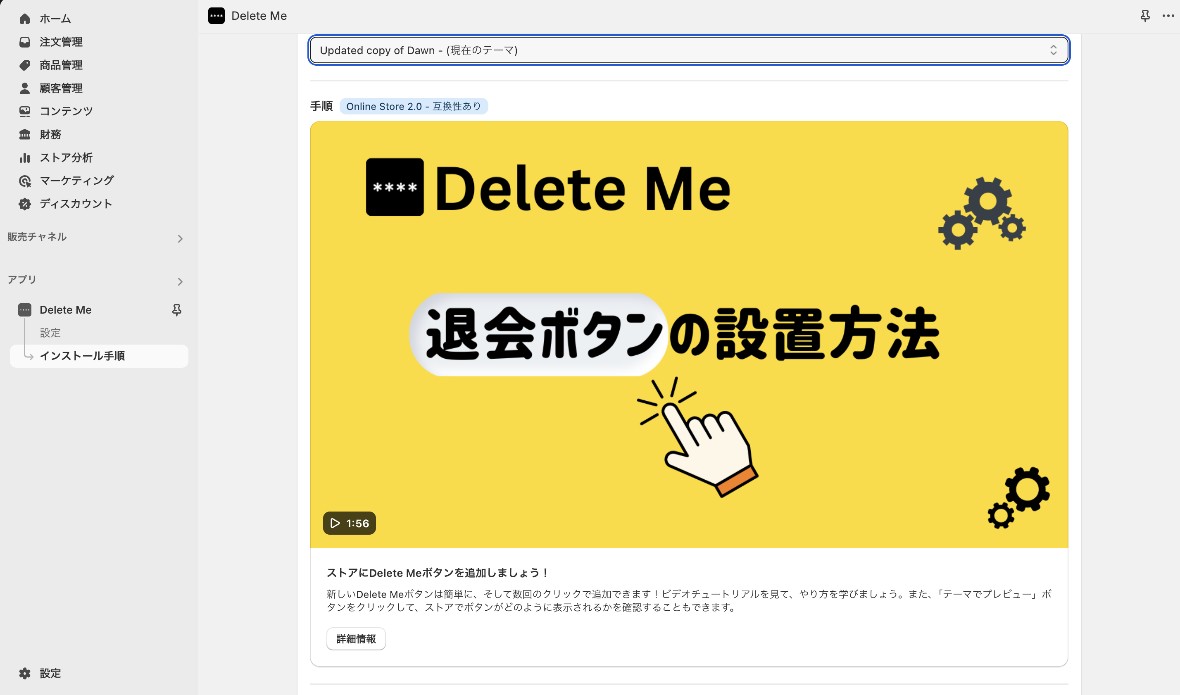This screenshot has width=1180, height=695.
Task: Click the pin icon in top header
Action: tap(1145, 16)
